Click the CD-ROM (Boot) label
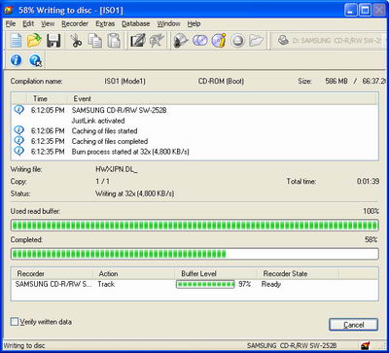The height and width of the screenshot is (353, 389). 221,82
